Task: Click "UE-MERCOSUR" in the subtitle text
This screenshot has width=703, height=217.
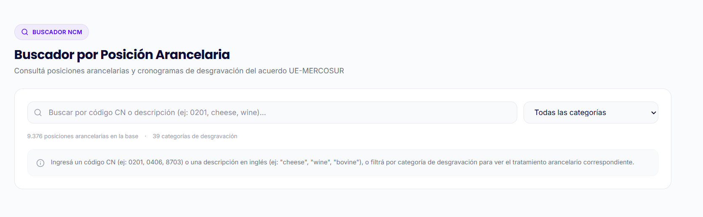Action: tap(316, 71)
